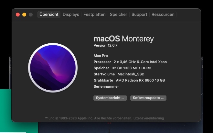Go to the Speicher tab
Image resolution: width=213 pixels, height=133 pixels.
coord(118,15)
